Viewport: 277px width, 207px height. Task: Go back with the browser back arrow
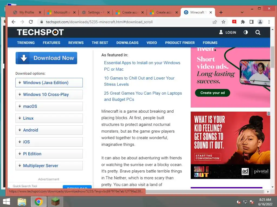coord(14,22)
